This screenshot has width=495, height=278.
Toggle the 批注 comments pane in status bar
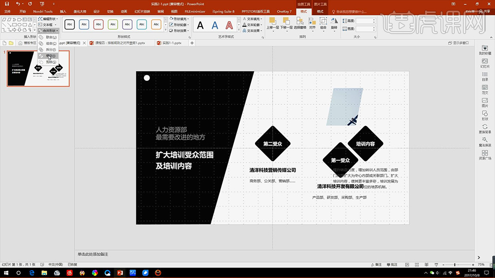[x=392, y=265]
